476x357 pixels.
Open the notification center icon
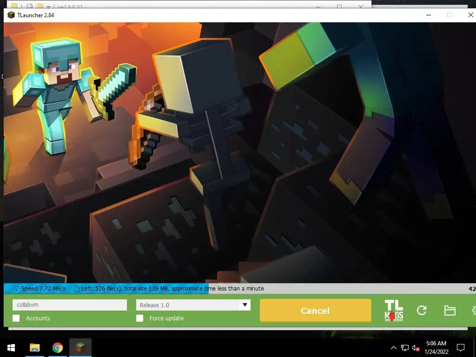coord(461,348)
